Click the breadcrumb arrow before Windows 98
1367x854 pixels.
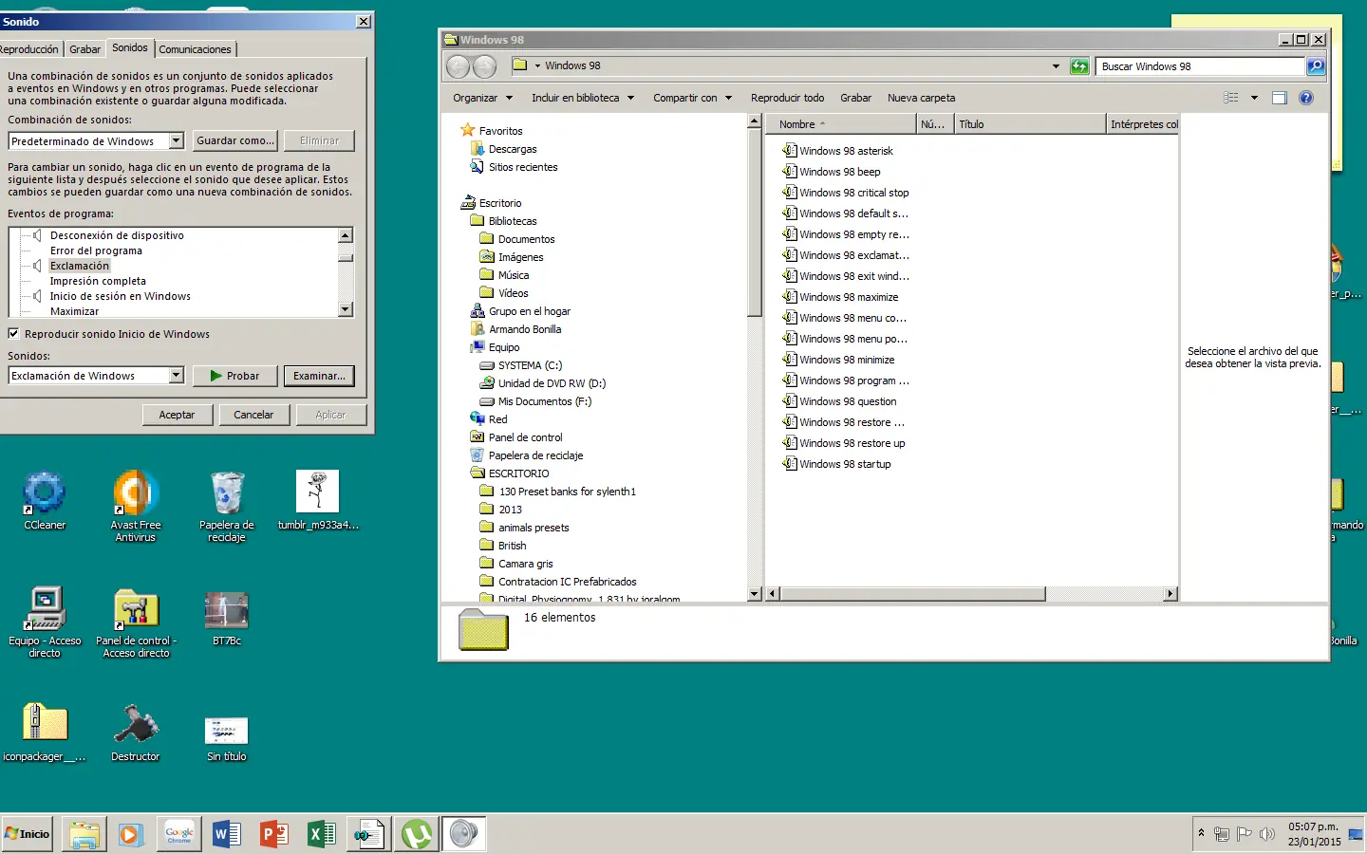pos(537,66)
